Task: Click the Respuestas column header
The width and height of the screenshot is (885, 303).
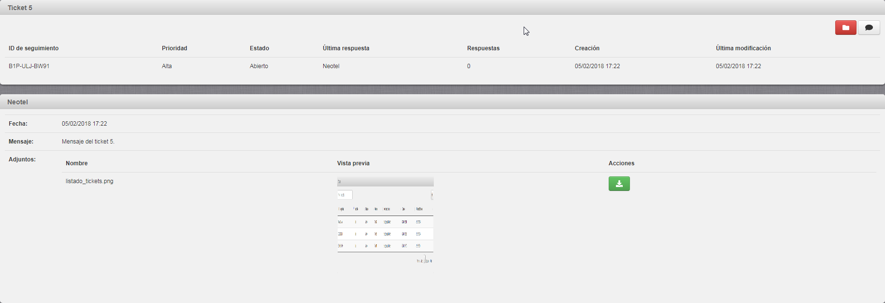Action: [483, 48]
